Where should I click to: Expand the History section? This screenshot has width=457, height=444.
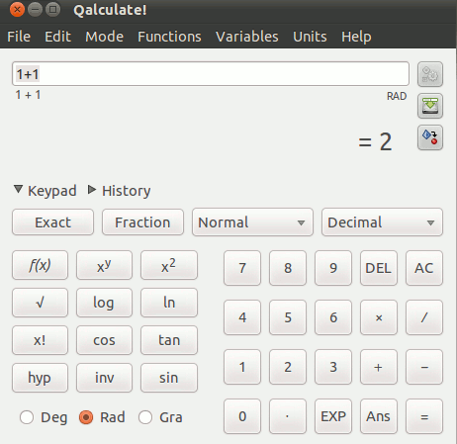tap(120, 191)
